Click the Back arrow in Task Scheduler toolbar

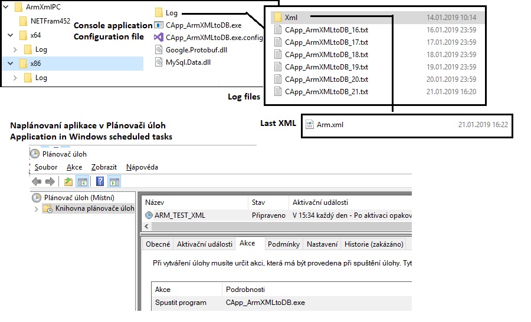pyautogui.click(x=37, y=181)
